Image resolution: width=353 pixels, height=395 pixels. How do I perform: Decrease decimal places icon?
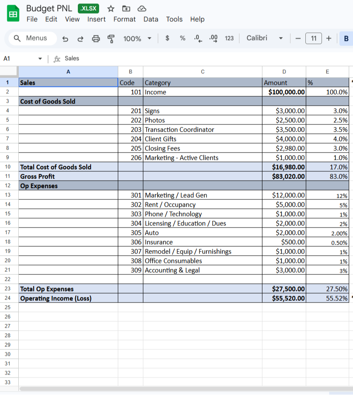(x=198, y=38)
